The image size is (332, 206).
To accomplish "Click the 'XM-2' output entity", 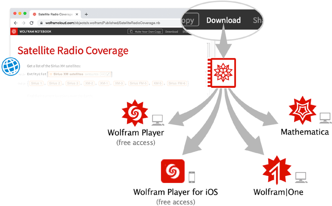I will coord(89,83).
